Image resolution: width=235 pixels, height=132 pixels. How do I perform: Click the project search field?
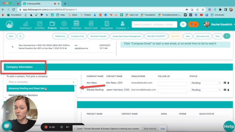pos(154,24)
